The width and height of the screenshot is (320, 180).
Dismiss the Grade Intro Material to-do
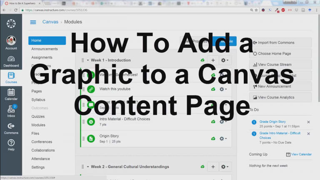308,133
